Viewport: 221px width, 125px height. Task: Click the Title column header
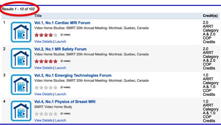(38, 16)
